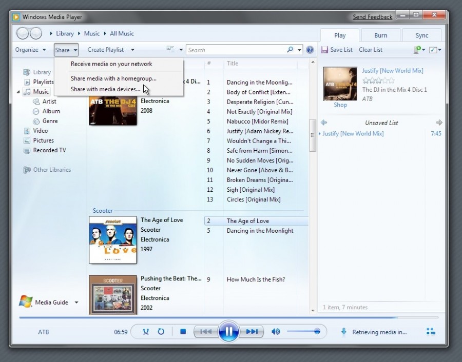Open the Help question mark icon
The height and width of the screenshot is (362, 462).
310,50
